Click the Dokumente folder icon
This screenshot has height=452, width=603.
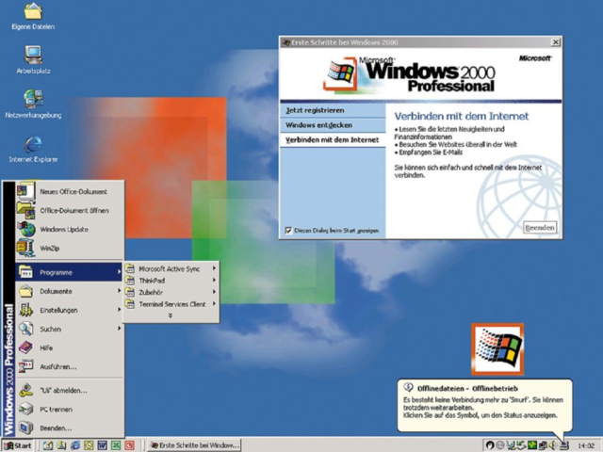25,291
